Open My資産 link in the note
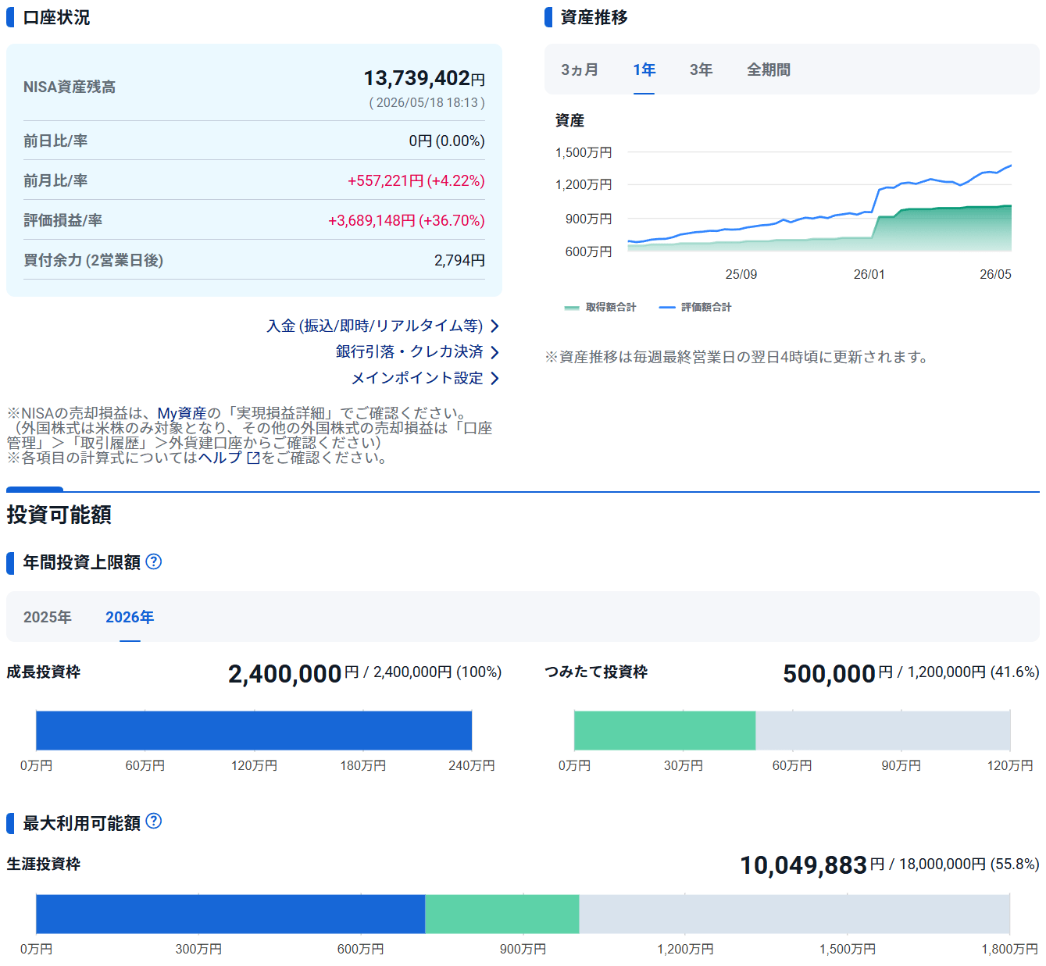Screen dimensions: 1046x966 [x=182, y=413]
